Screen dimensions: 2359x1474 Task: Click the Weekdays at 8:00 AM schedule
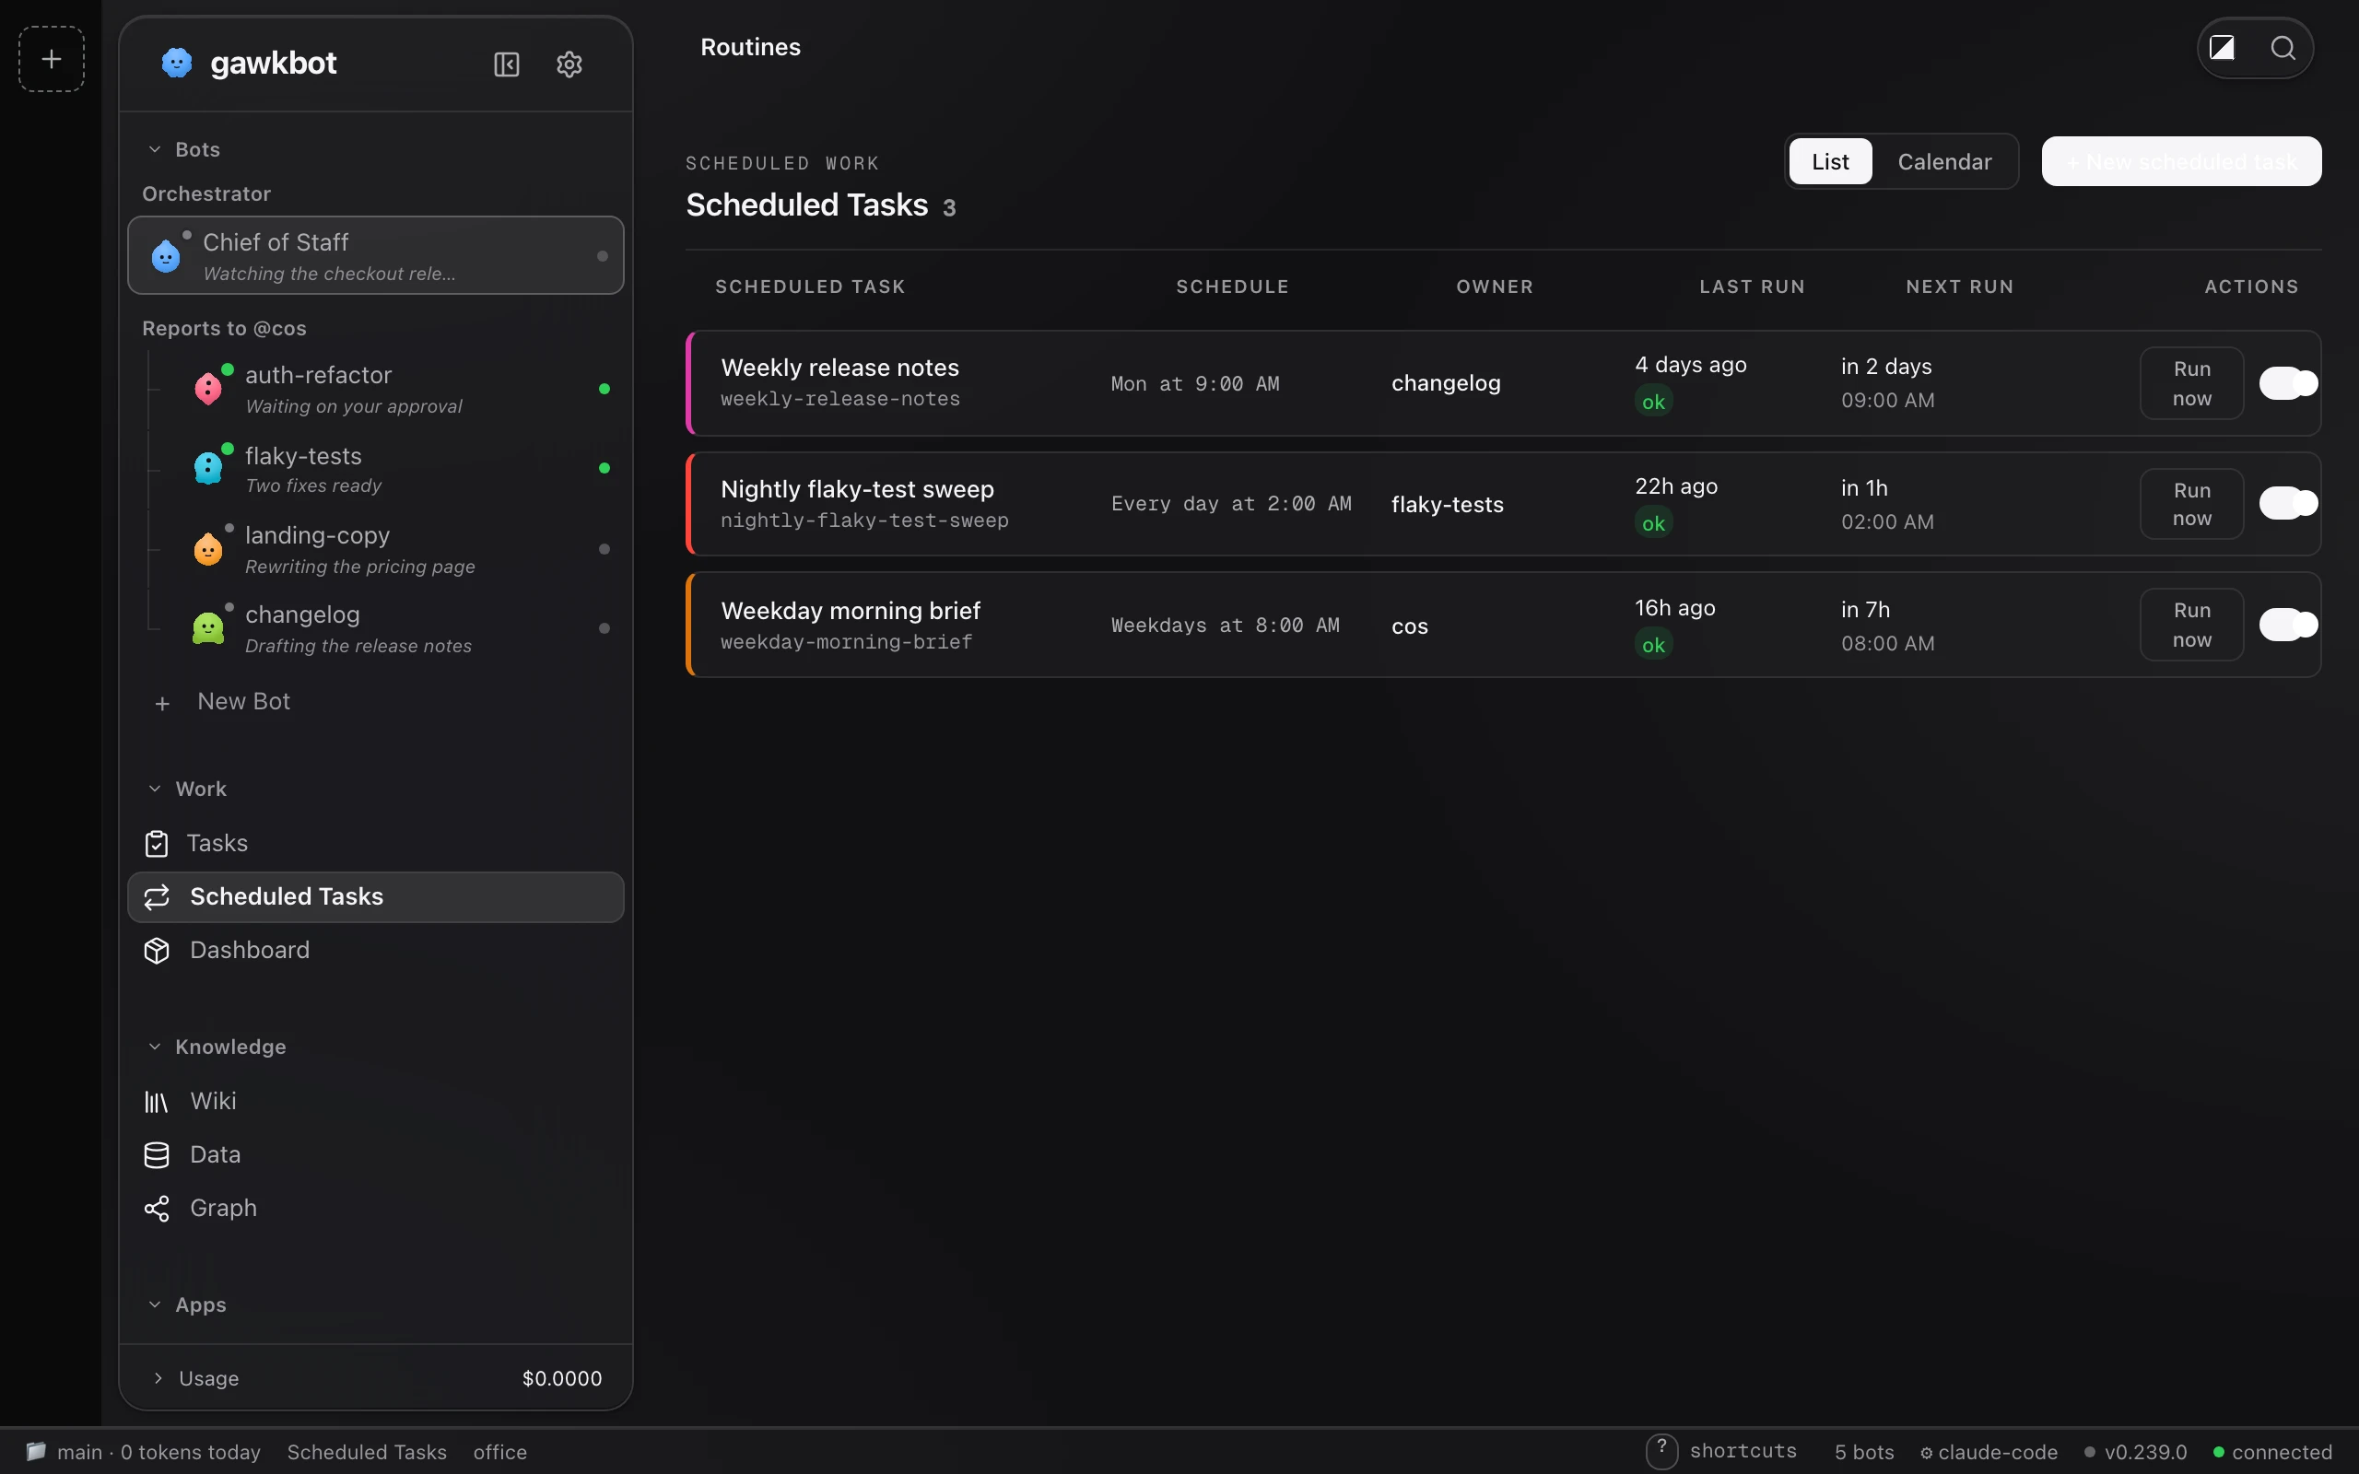click(x=1226, y=625)
